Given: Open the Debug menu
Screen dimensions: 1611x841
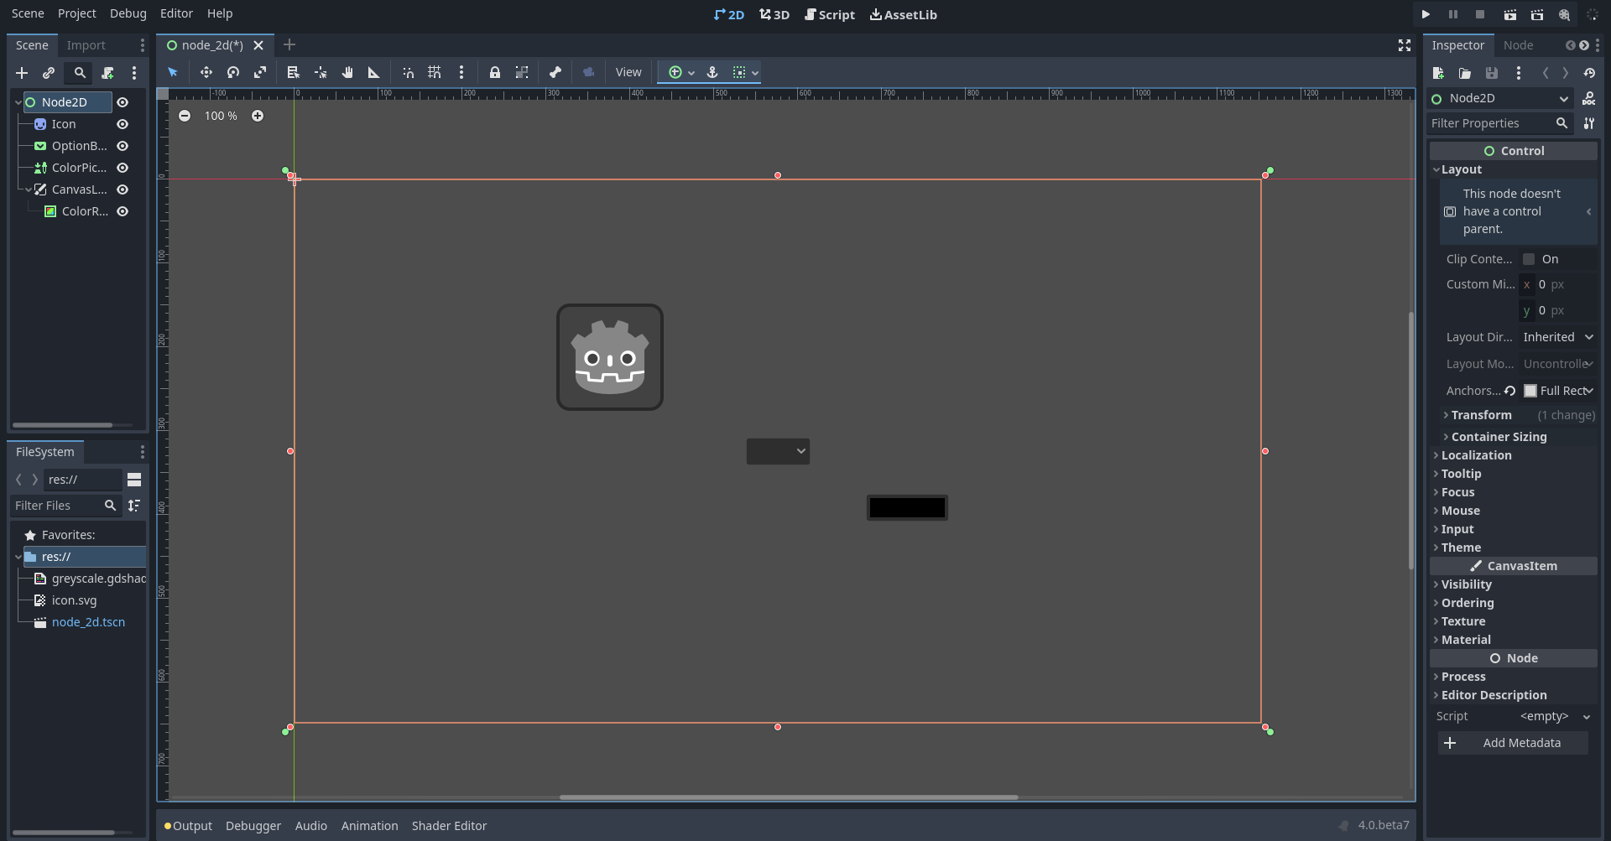Looking at the screenshot, I should (128, 13).
